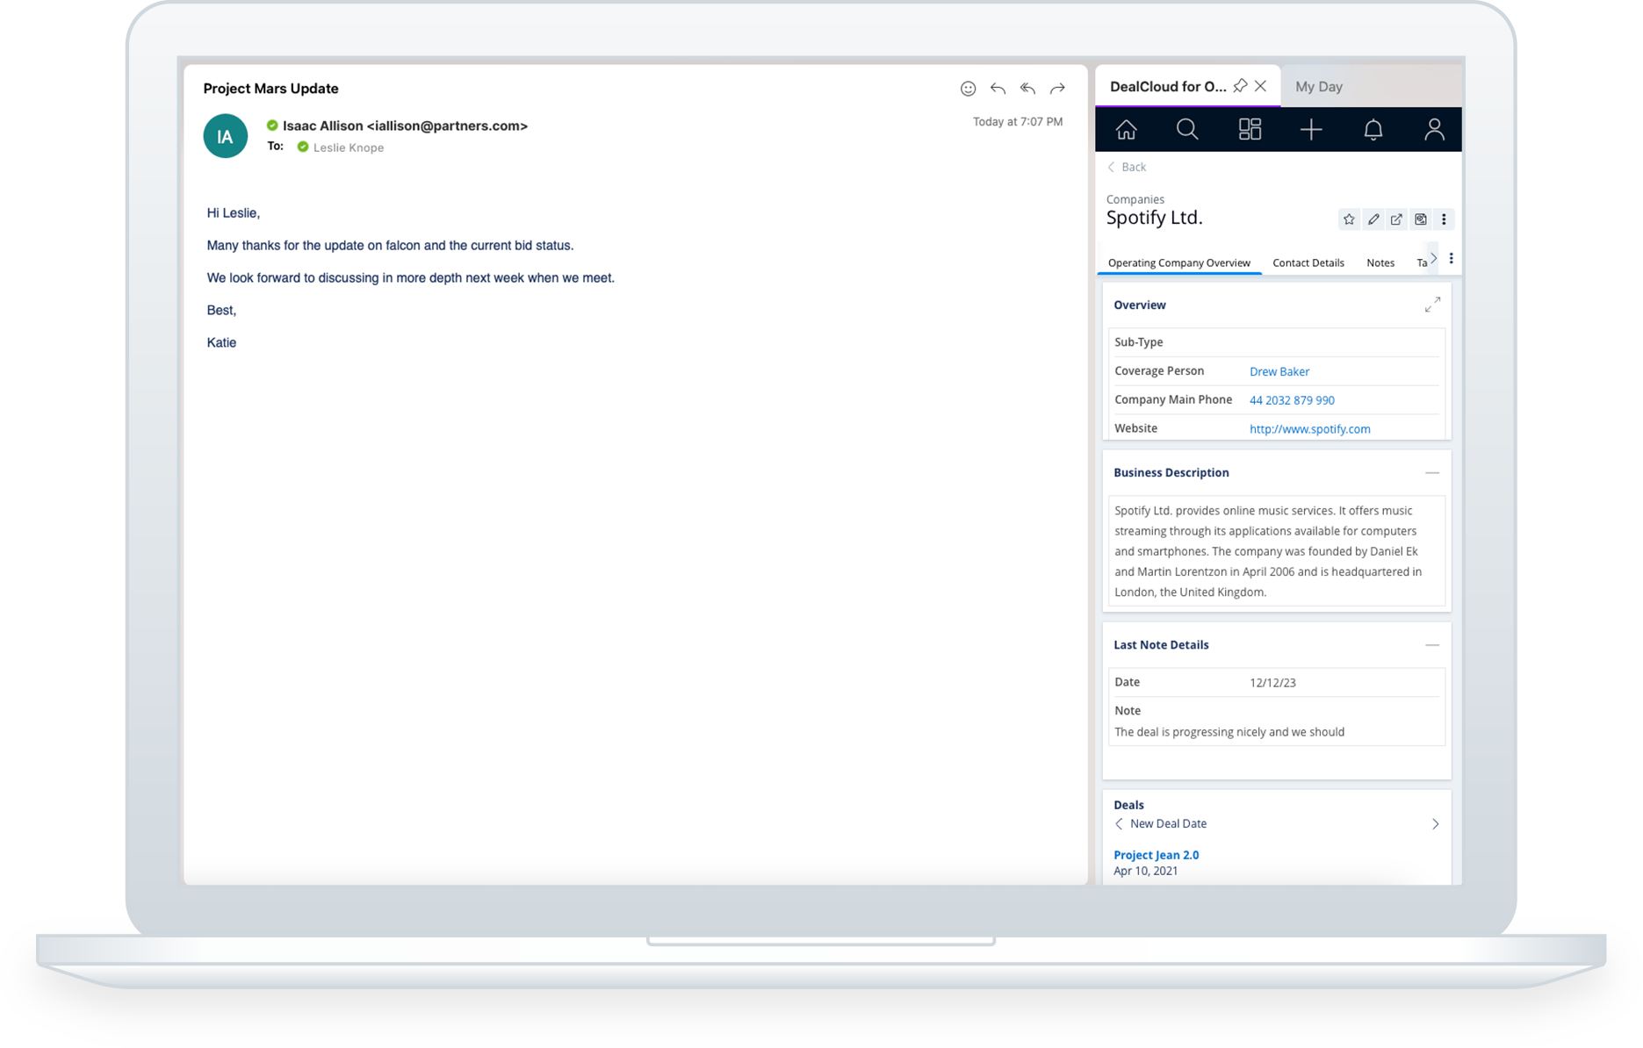Open the user profile icon
The height and width of the screenshot is (1048, 1643).
point(1435,129)
